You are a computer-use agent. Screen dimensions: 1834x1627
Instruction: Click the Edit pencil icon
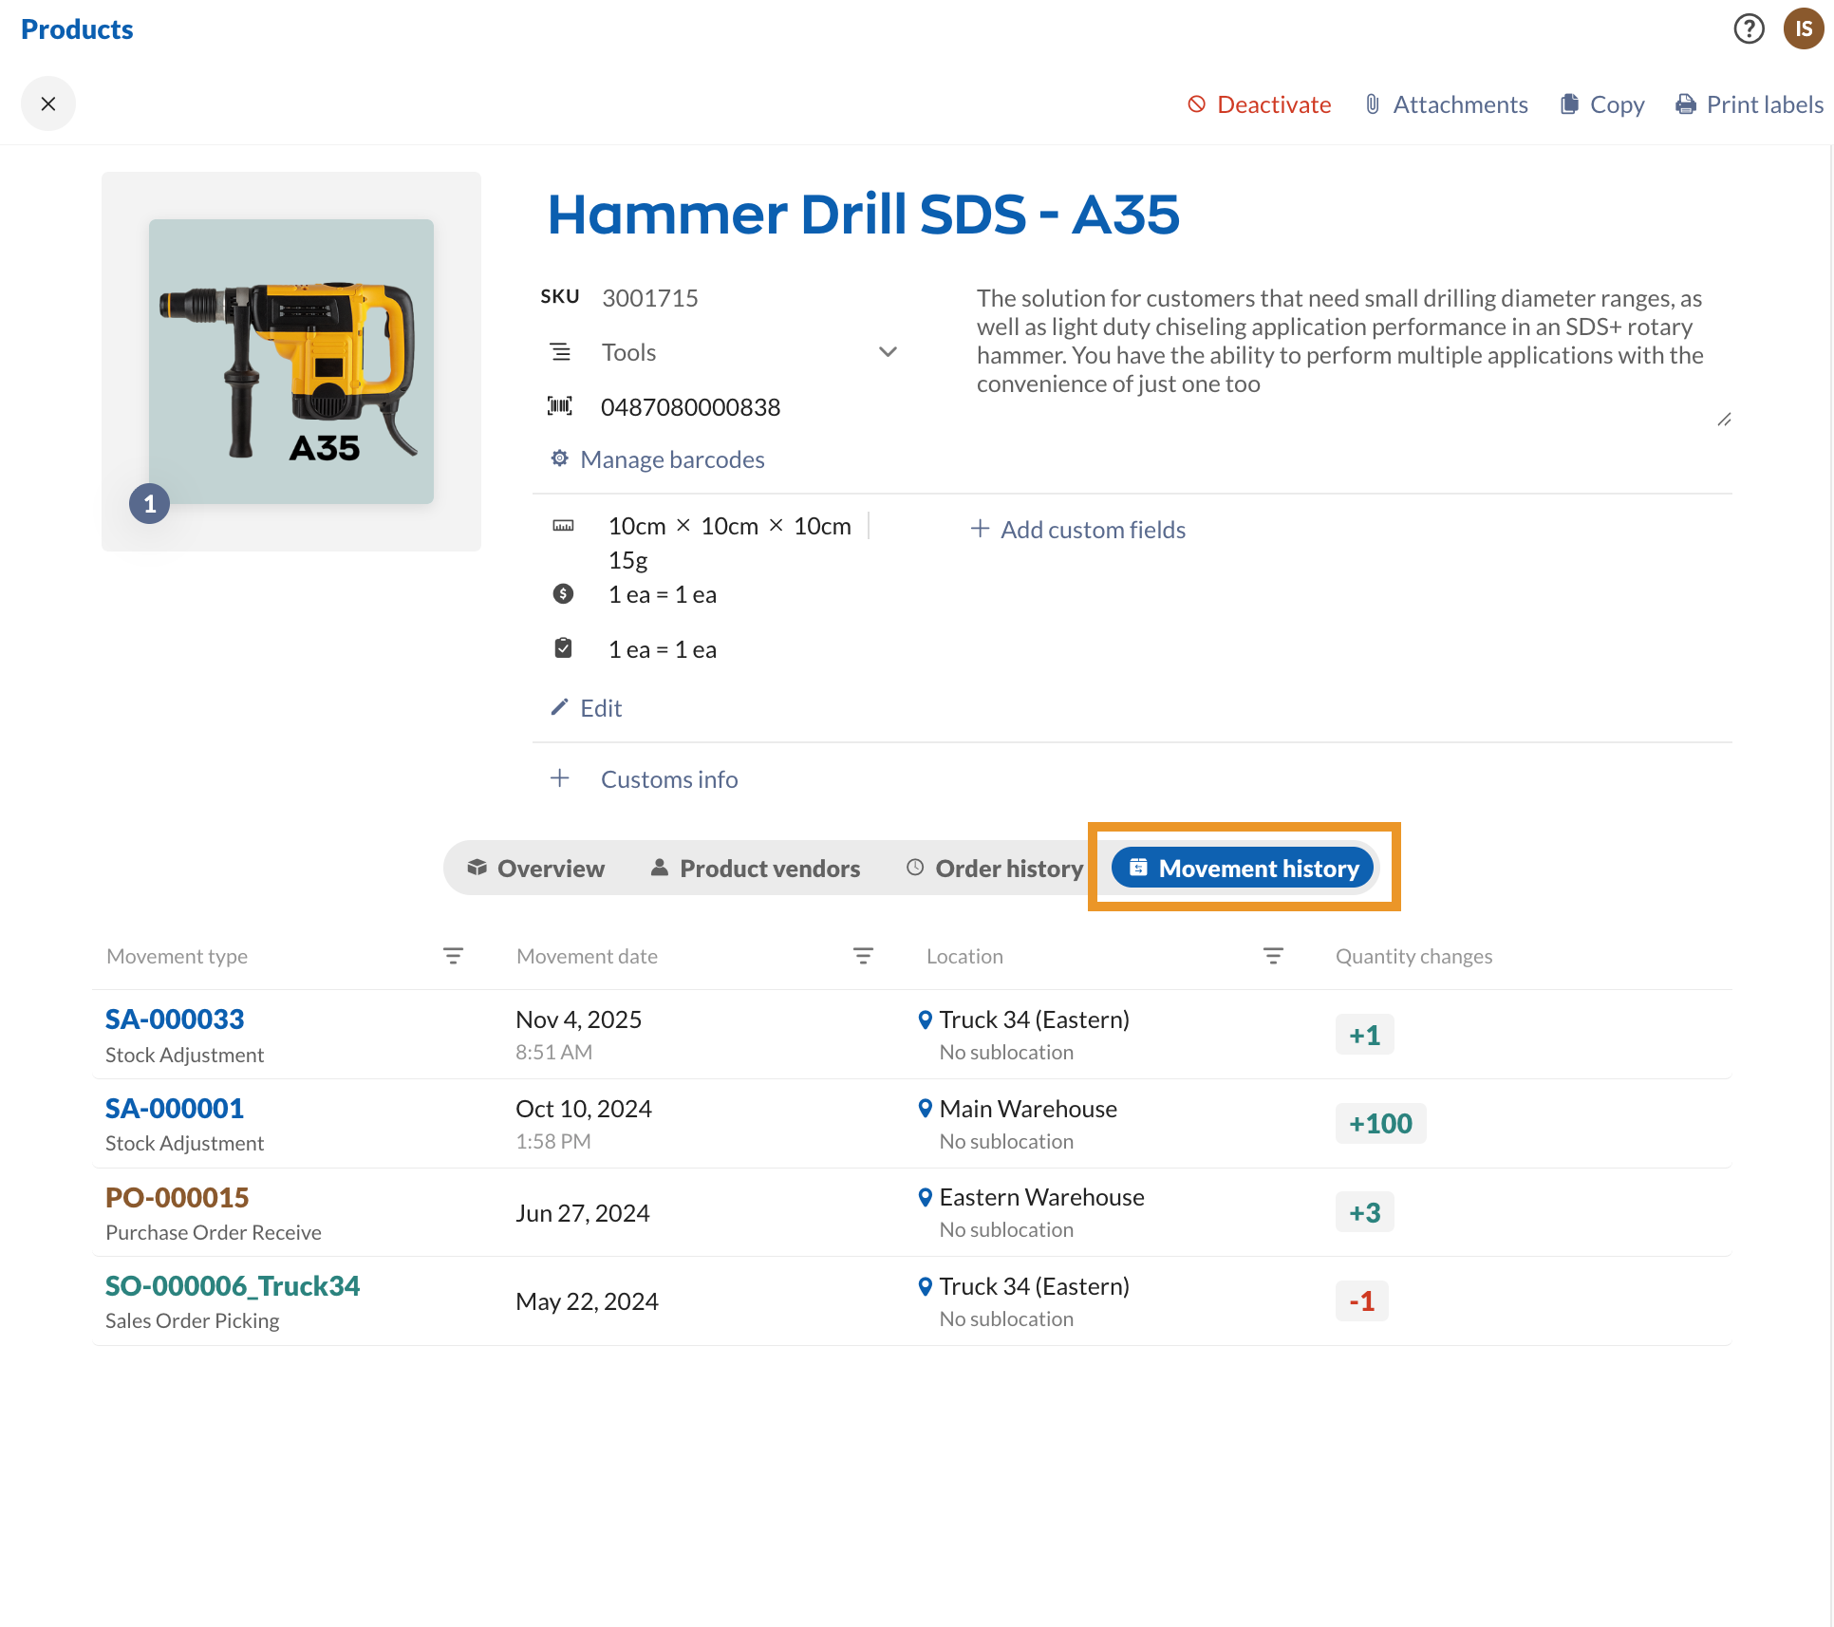point(560,707)
